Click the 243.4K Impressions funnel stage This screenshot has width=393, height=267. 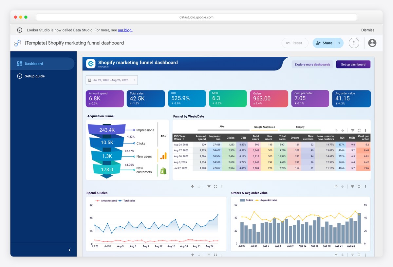coord(107,130)
